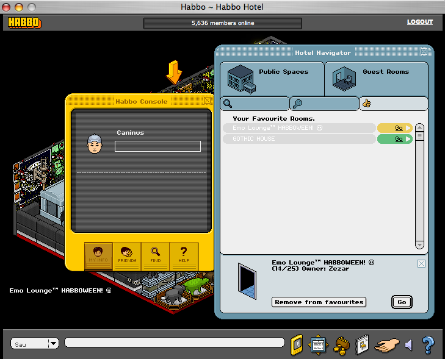The width and height of the screenshot is (445, 359).
Task: Click the room door thumbnail in info panel
Action: 247,282
